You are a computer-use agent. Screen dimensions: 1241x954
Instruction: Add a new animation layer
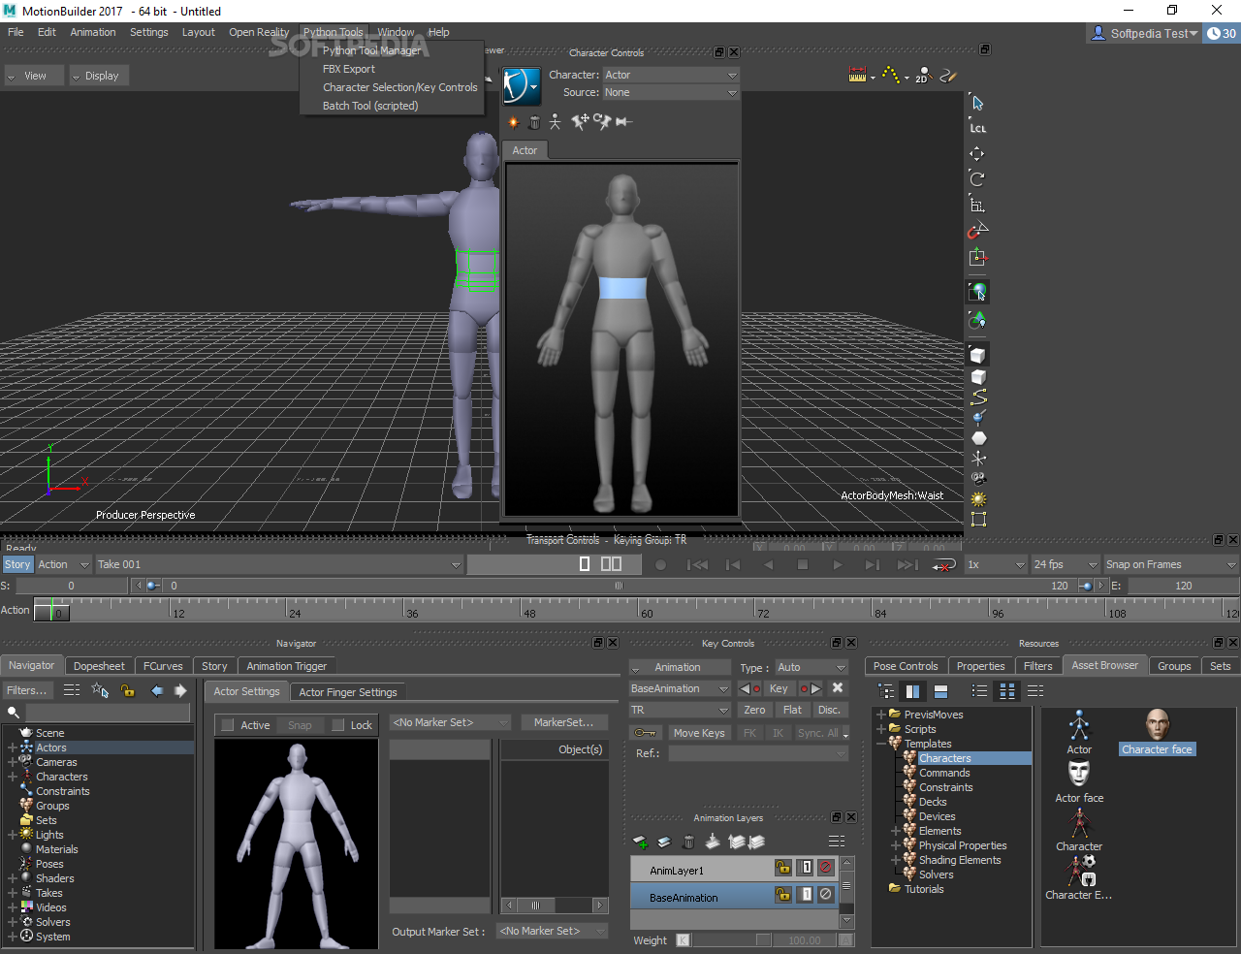tap(640, 842)
